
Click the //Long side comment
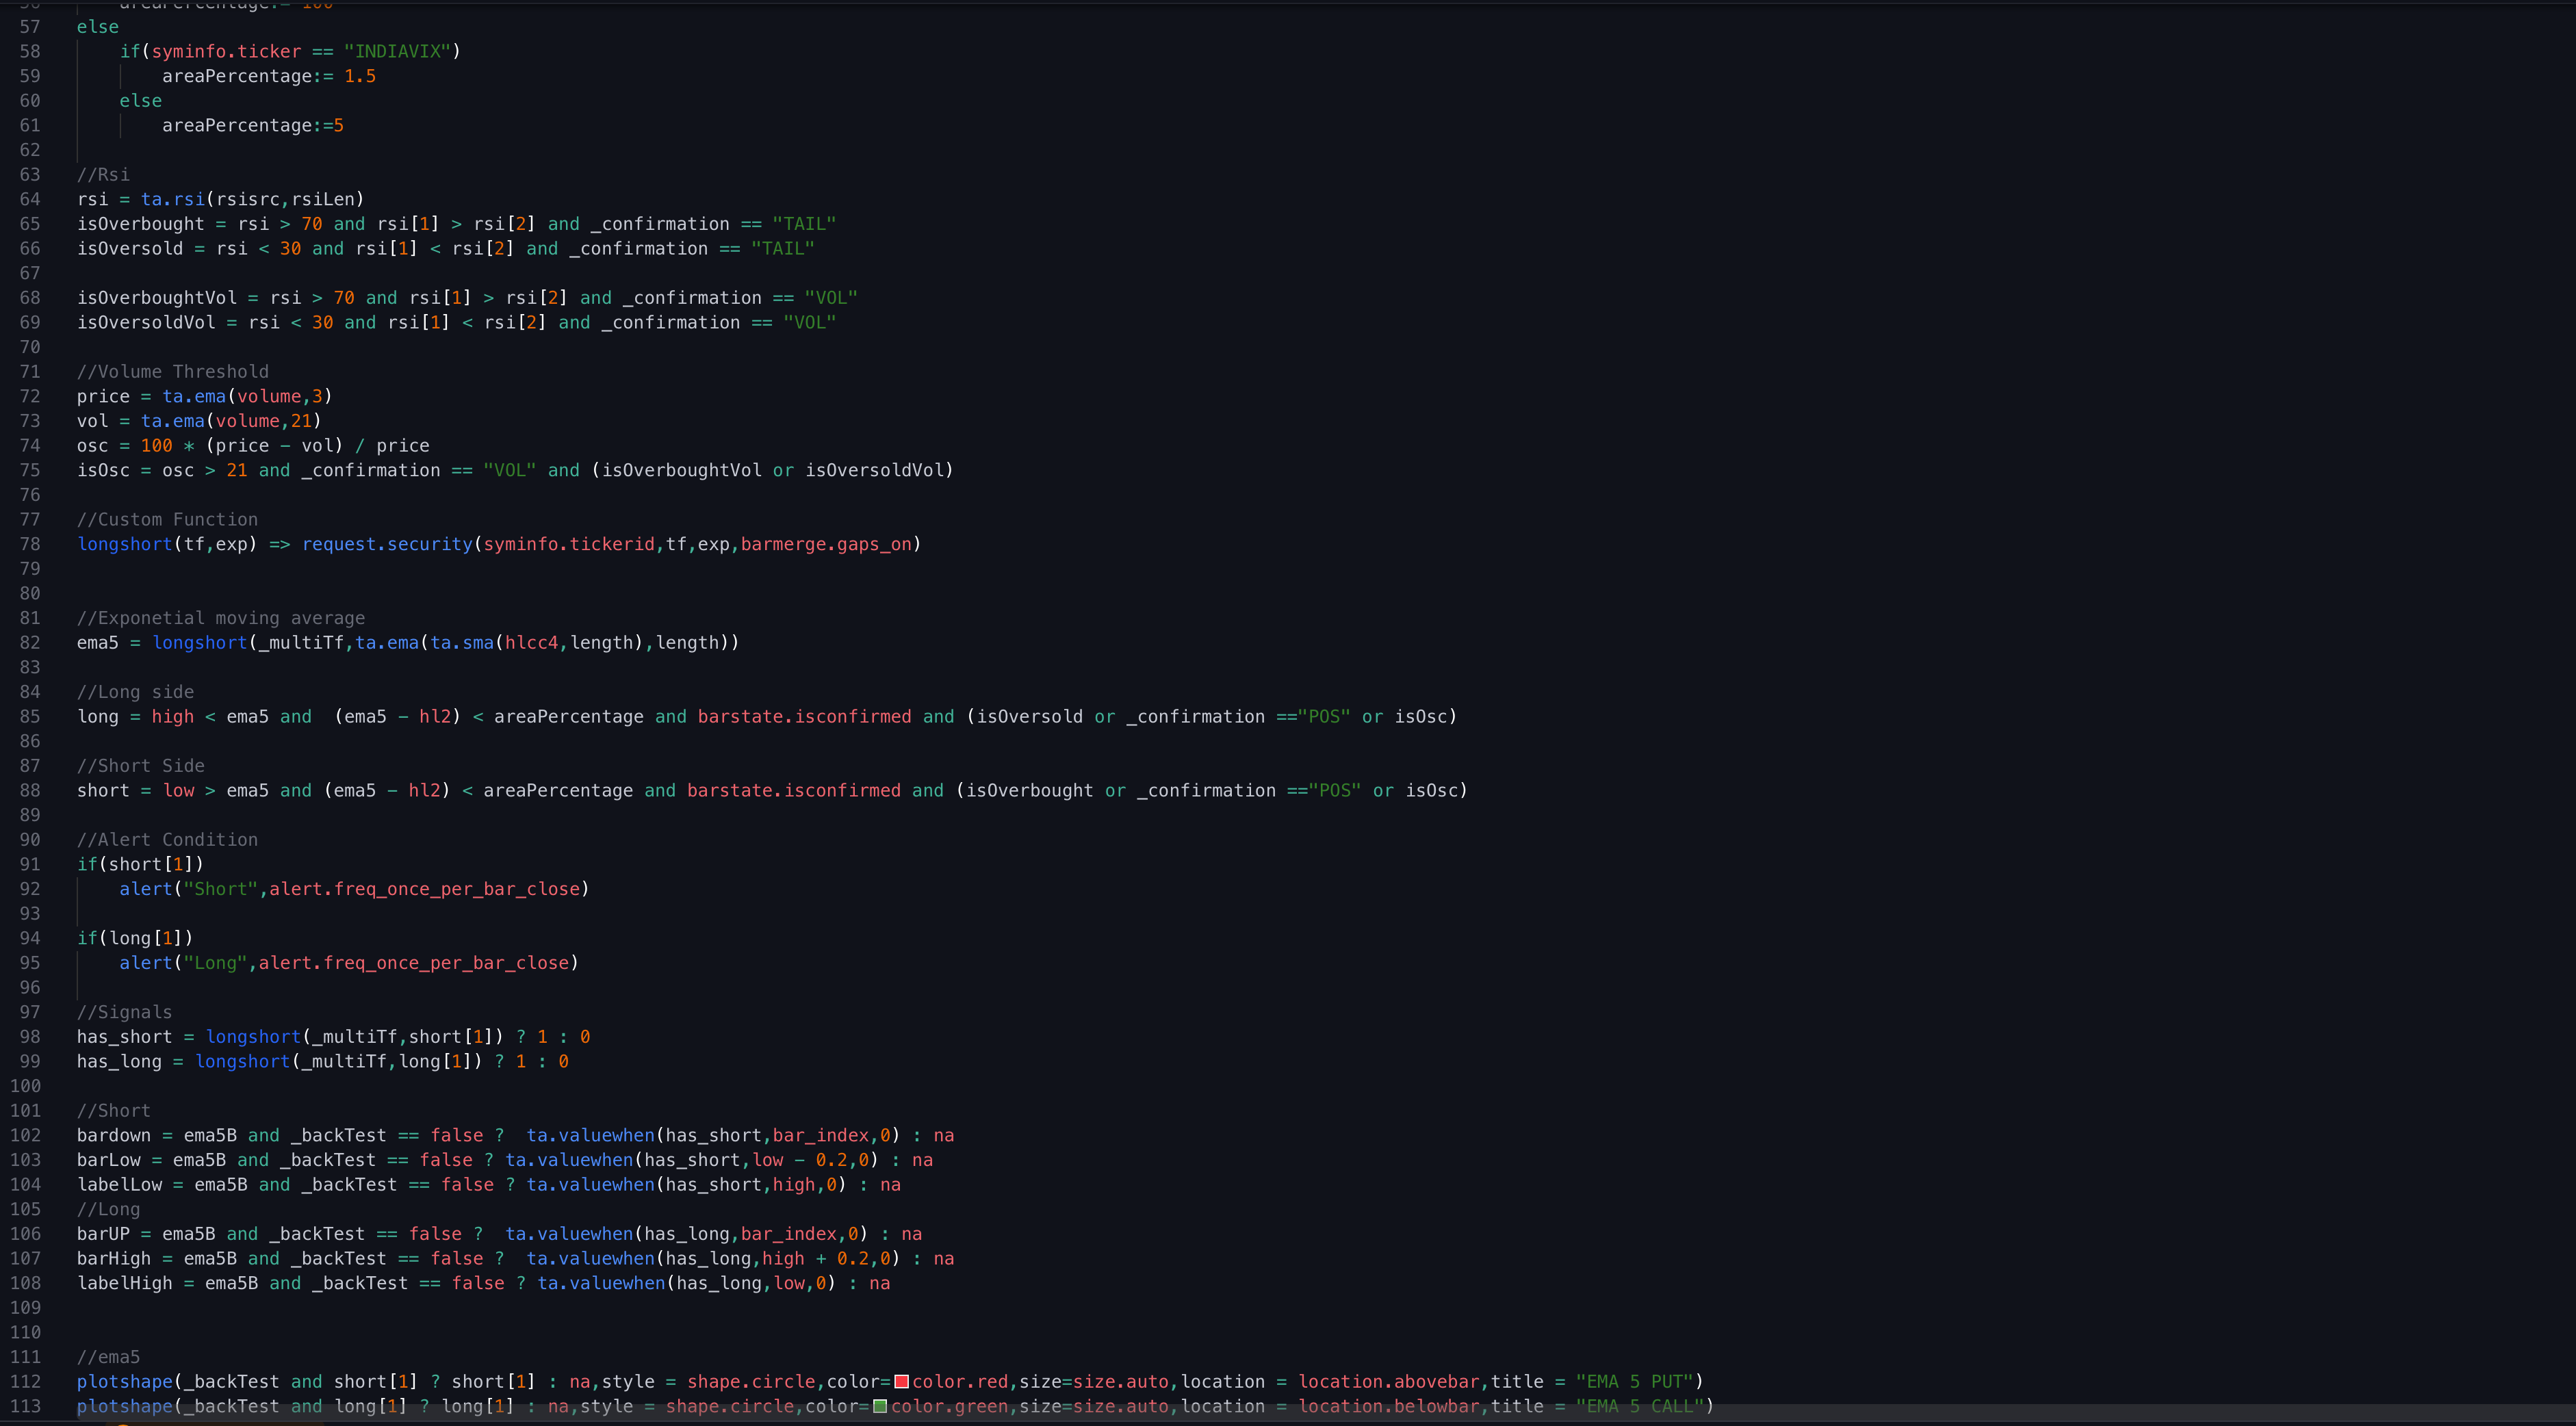coord(136,692)
